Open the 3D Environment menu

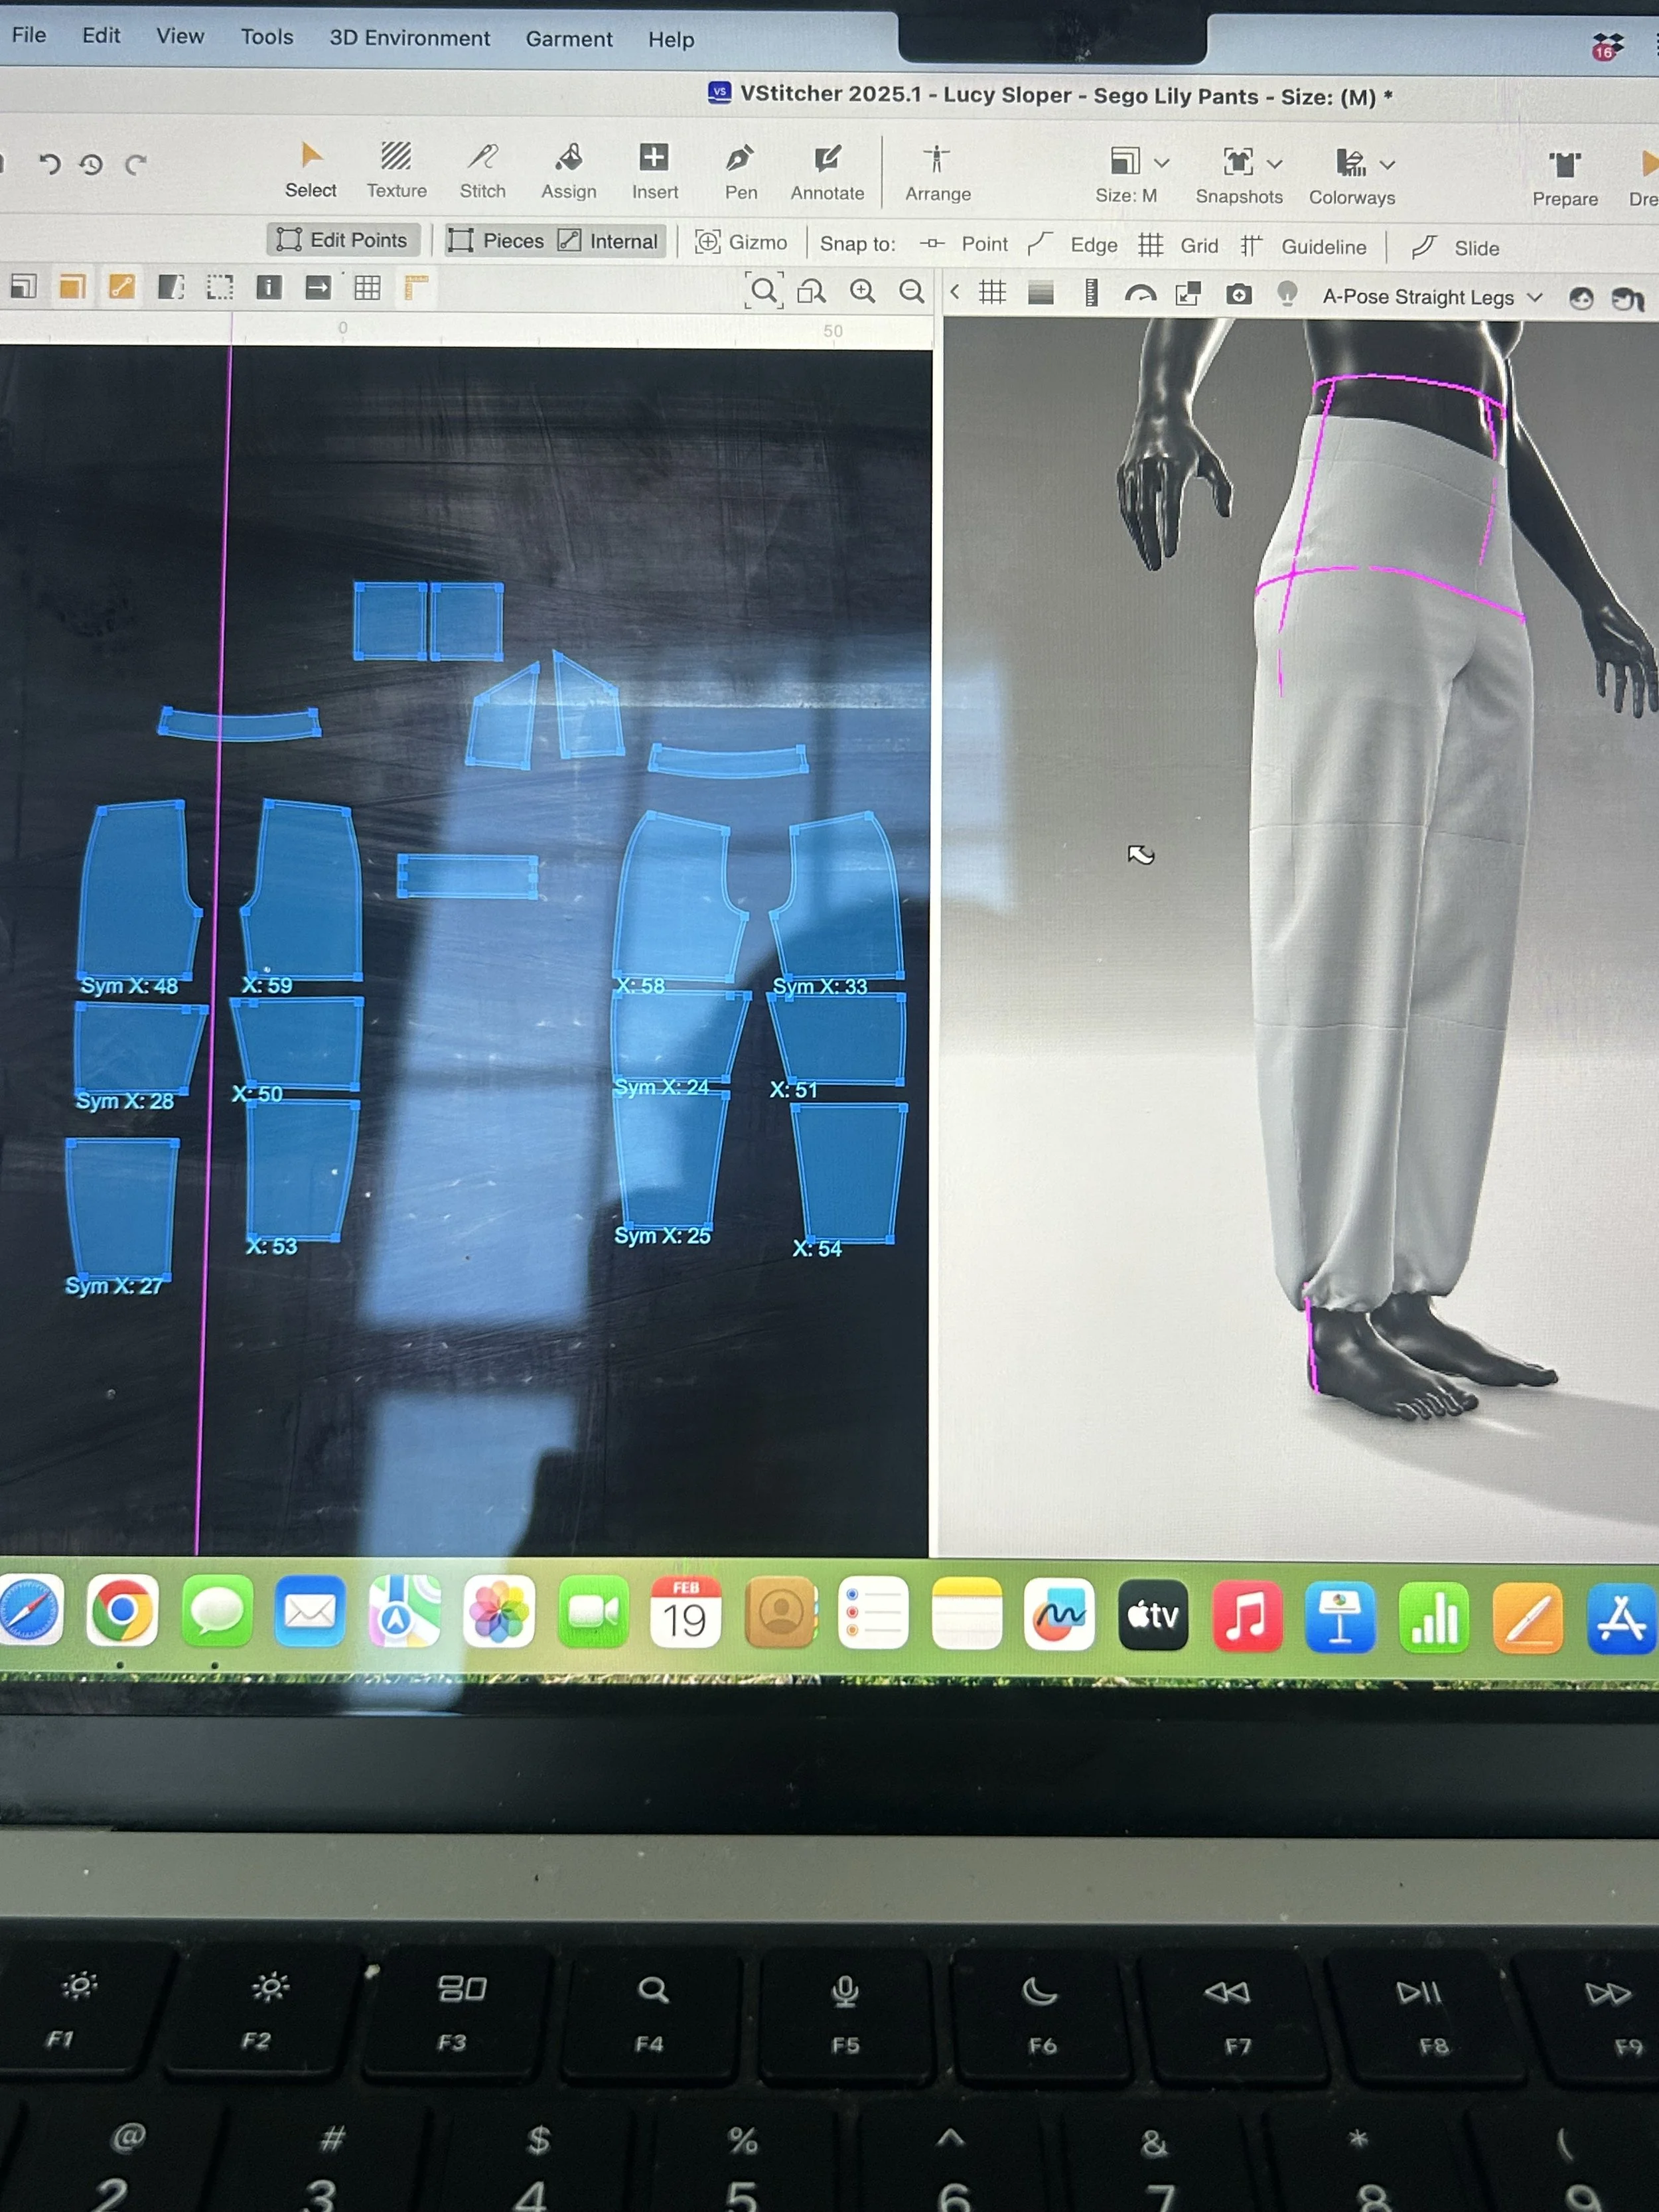(409, 38)
